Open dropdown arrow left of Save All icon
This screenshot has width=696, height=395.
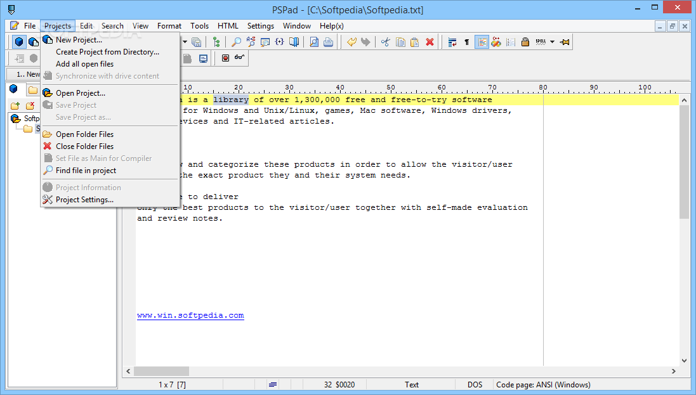point(185,42)
